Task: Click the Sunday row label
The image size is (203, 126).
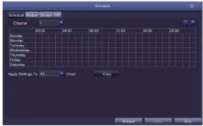Action: click(16, 36)
